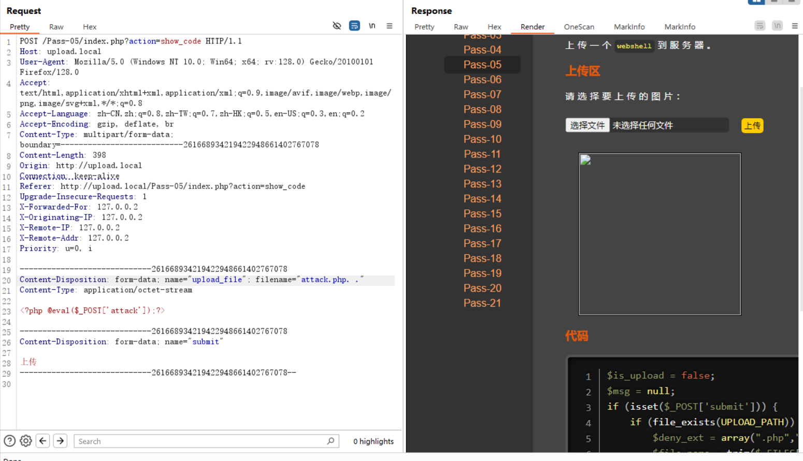Open Pass-17 link in rendered page
This screenshot has height=461, width=803.
point(482,243)
